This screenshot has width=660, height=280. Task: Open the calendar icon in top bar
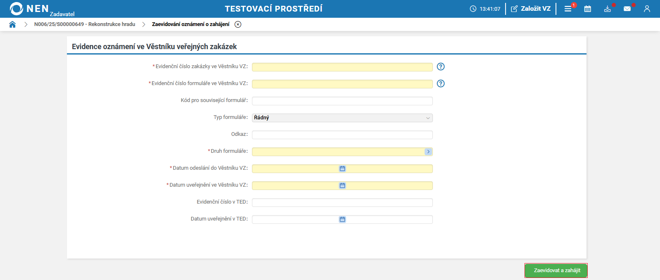pos(587,9)
